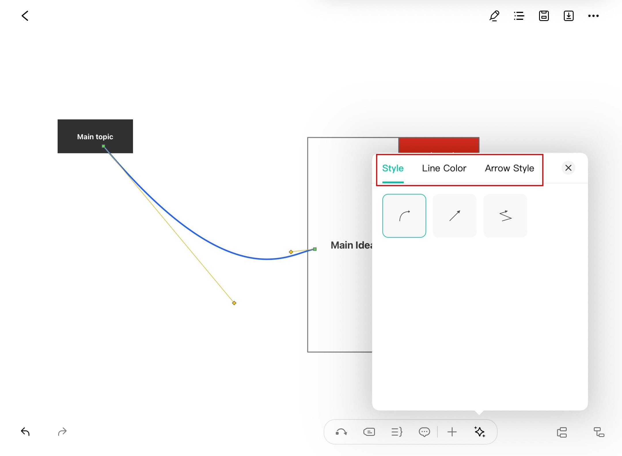Open the three-dots more menu
622x456 pixels.
click(593, 16)
